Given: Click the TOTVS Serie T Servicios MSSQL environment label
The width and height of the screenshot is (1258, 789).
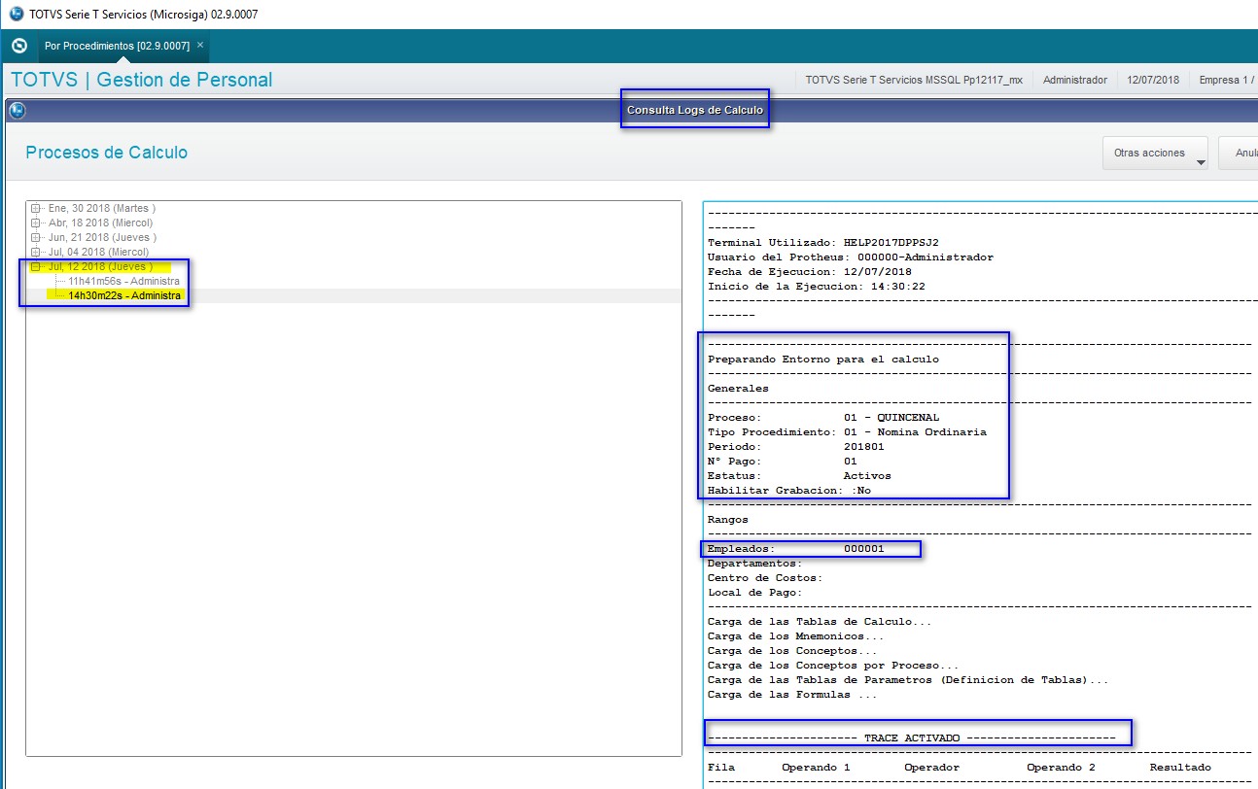Looking at the screenshot, I should click(x=914, y=80).
